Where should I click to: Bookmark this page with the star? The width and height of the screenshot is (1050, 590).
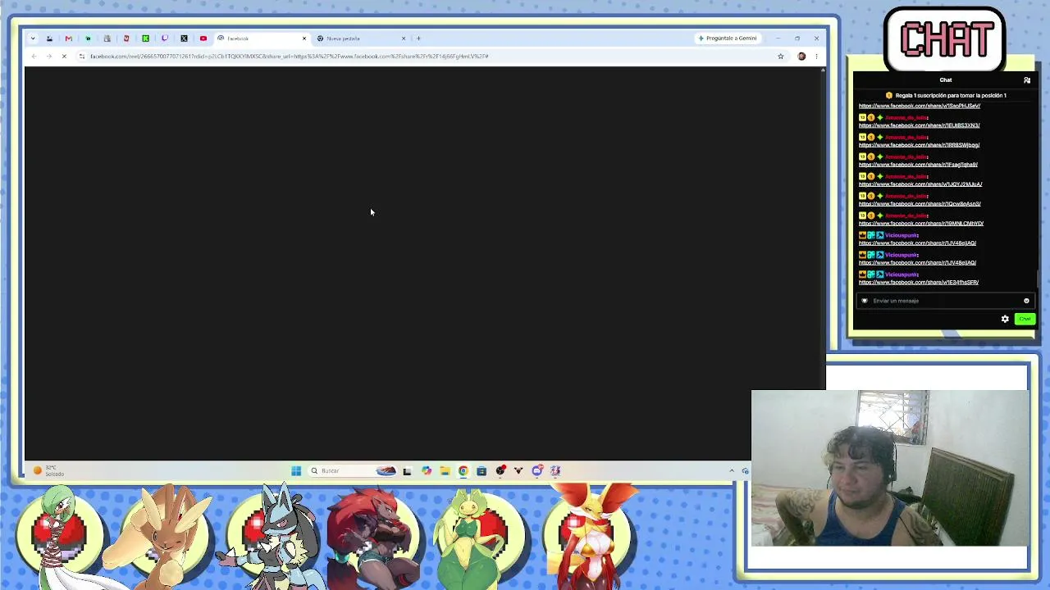781,57
